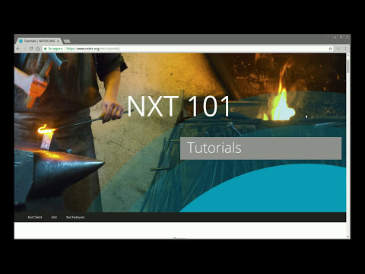
Task: Bookmark this page with the star icon
Action: 330,49
